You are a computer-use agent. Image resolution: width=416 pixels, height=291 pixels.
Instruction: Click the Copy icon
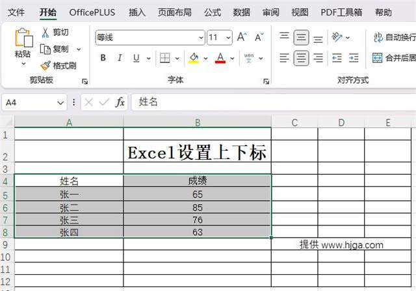45,49
